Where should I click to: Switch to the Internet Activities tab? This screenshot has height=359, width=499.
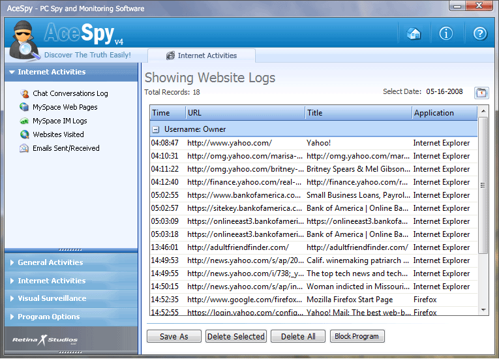[202, 55]
